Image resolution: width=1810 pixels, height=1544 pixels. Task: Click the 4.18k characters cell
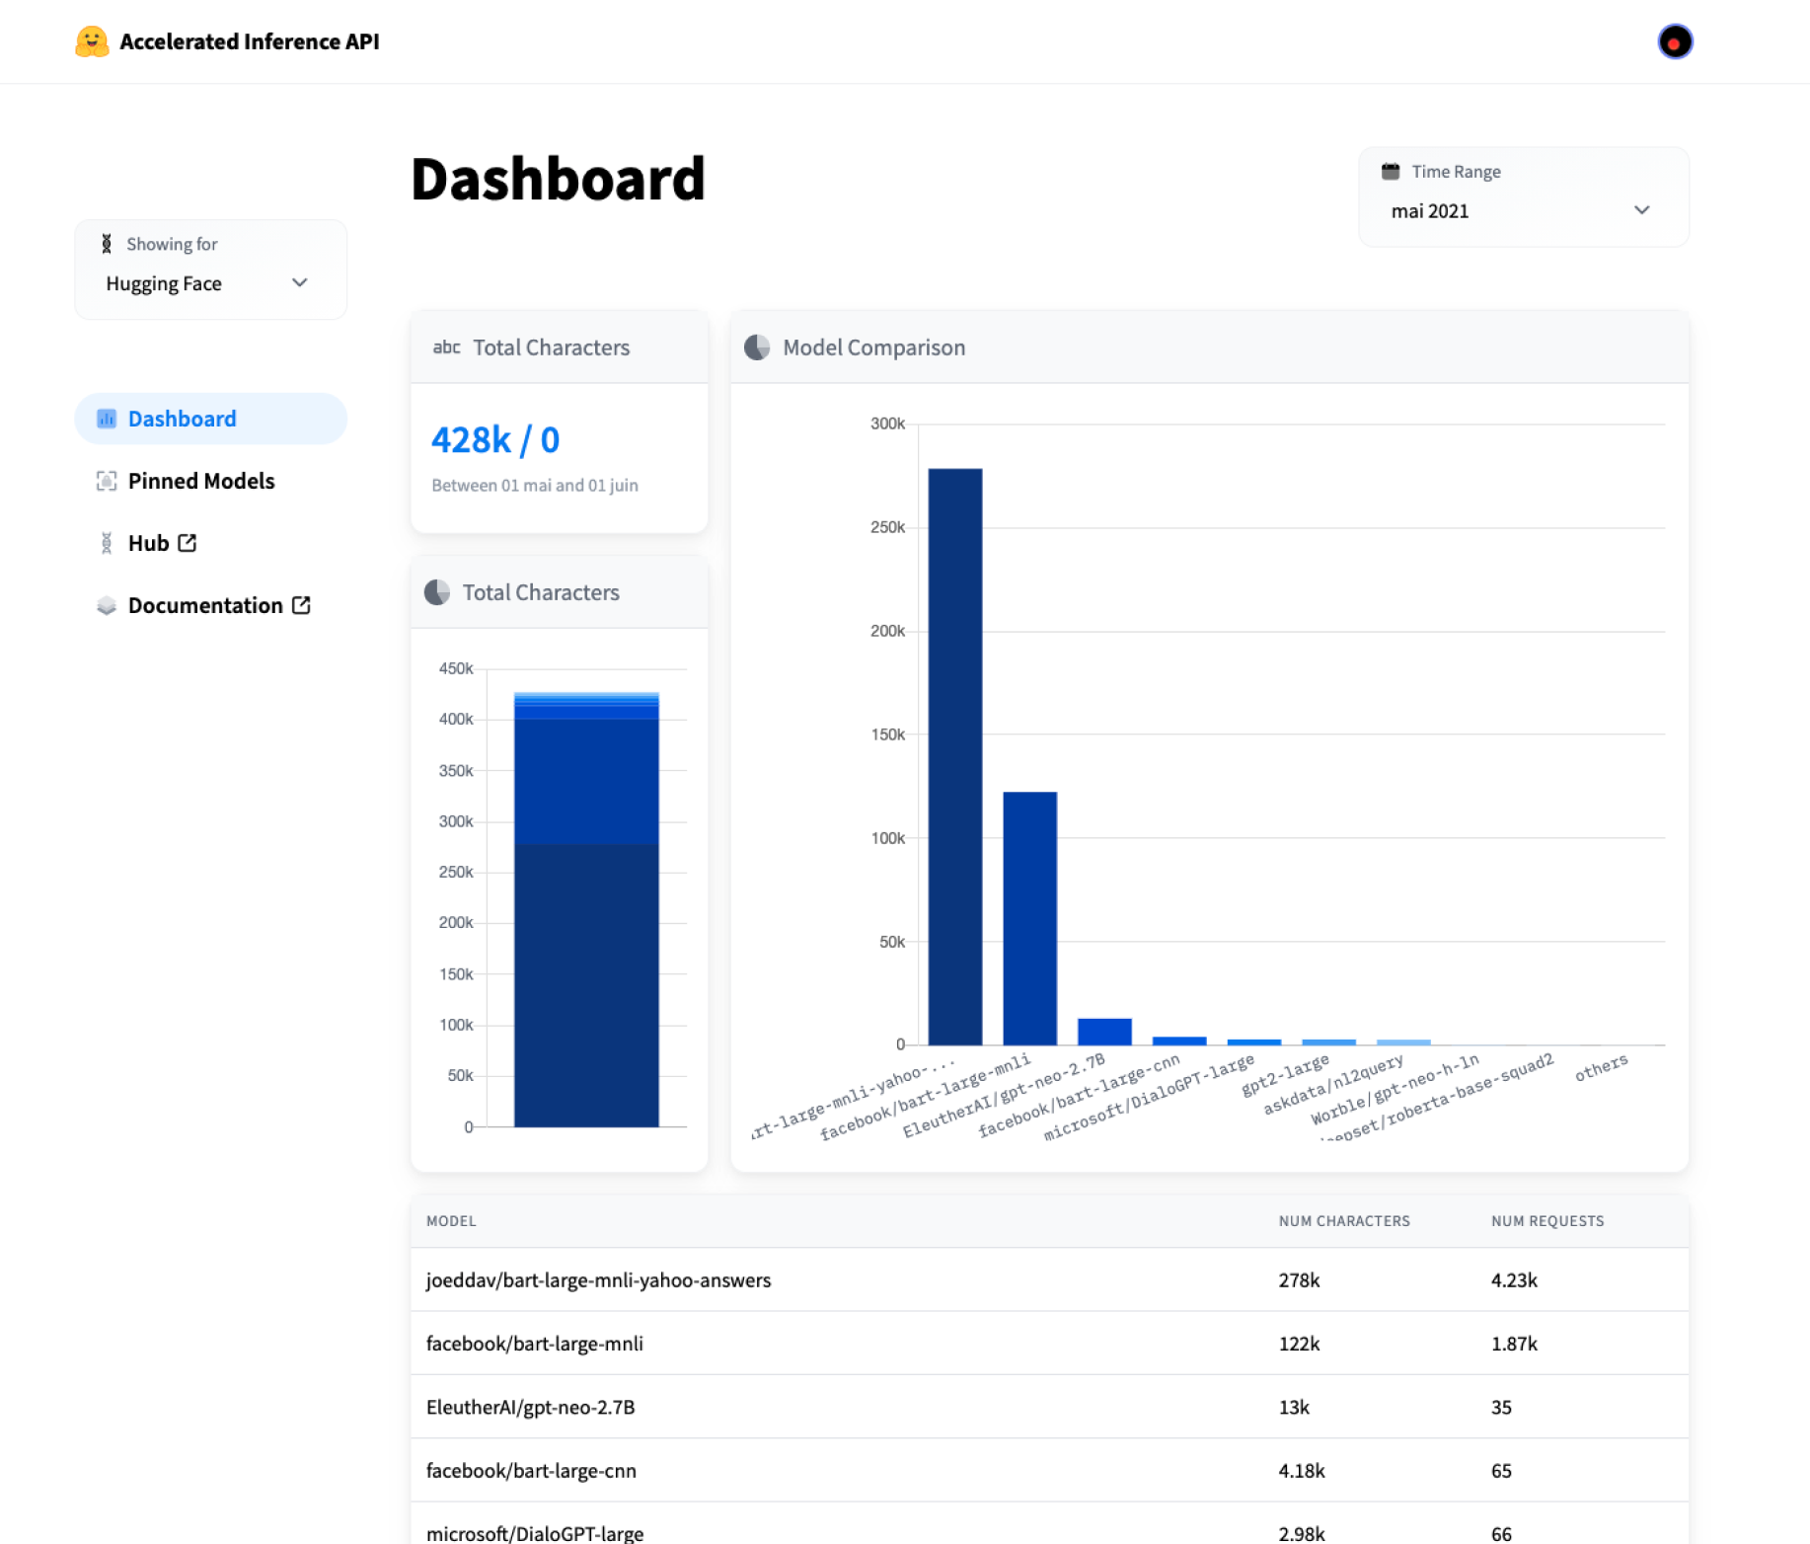pyautogui.click(x=1302, y=1471)
